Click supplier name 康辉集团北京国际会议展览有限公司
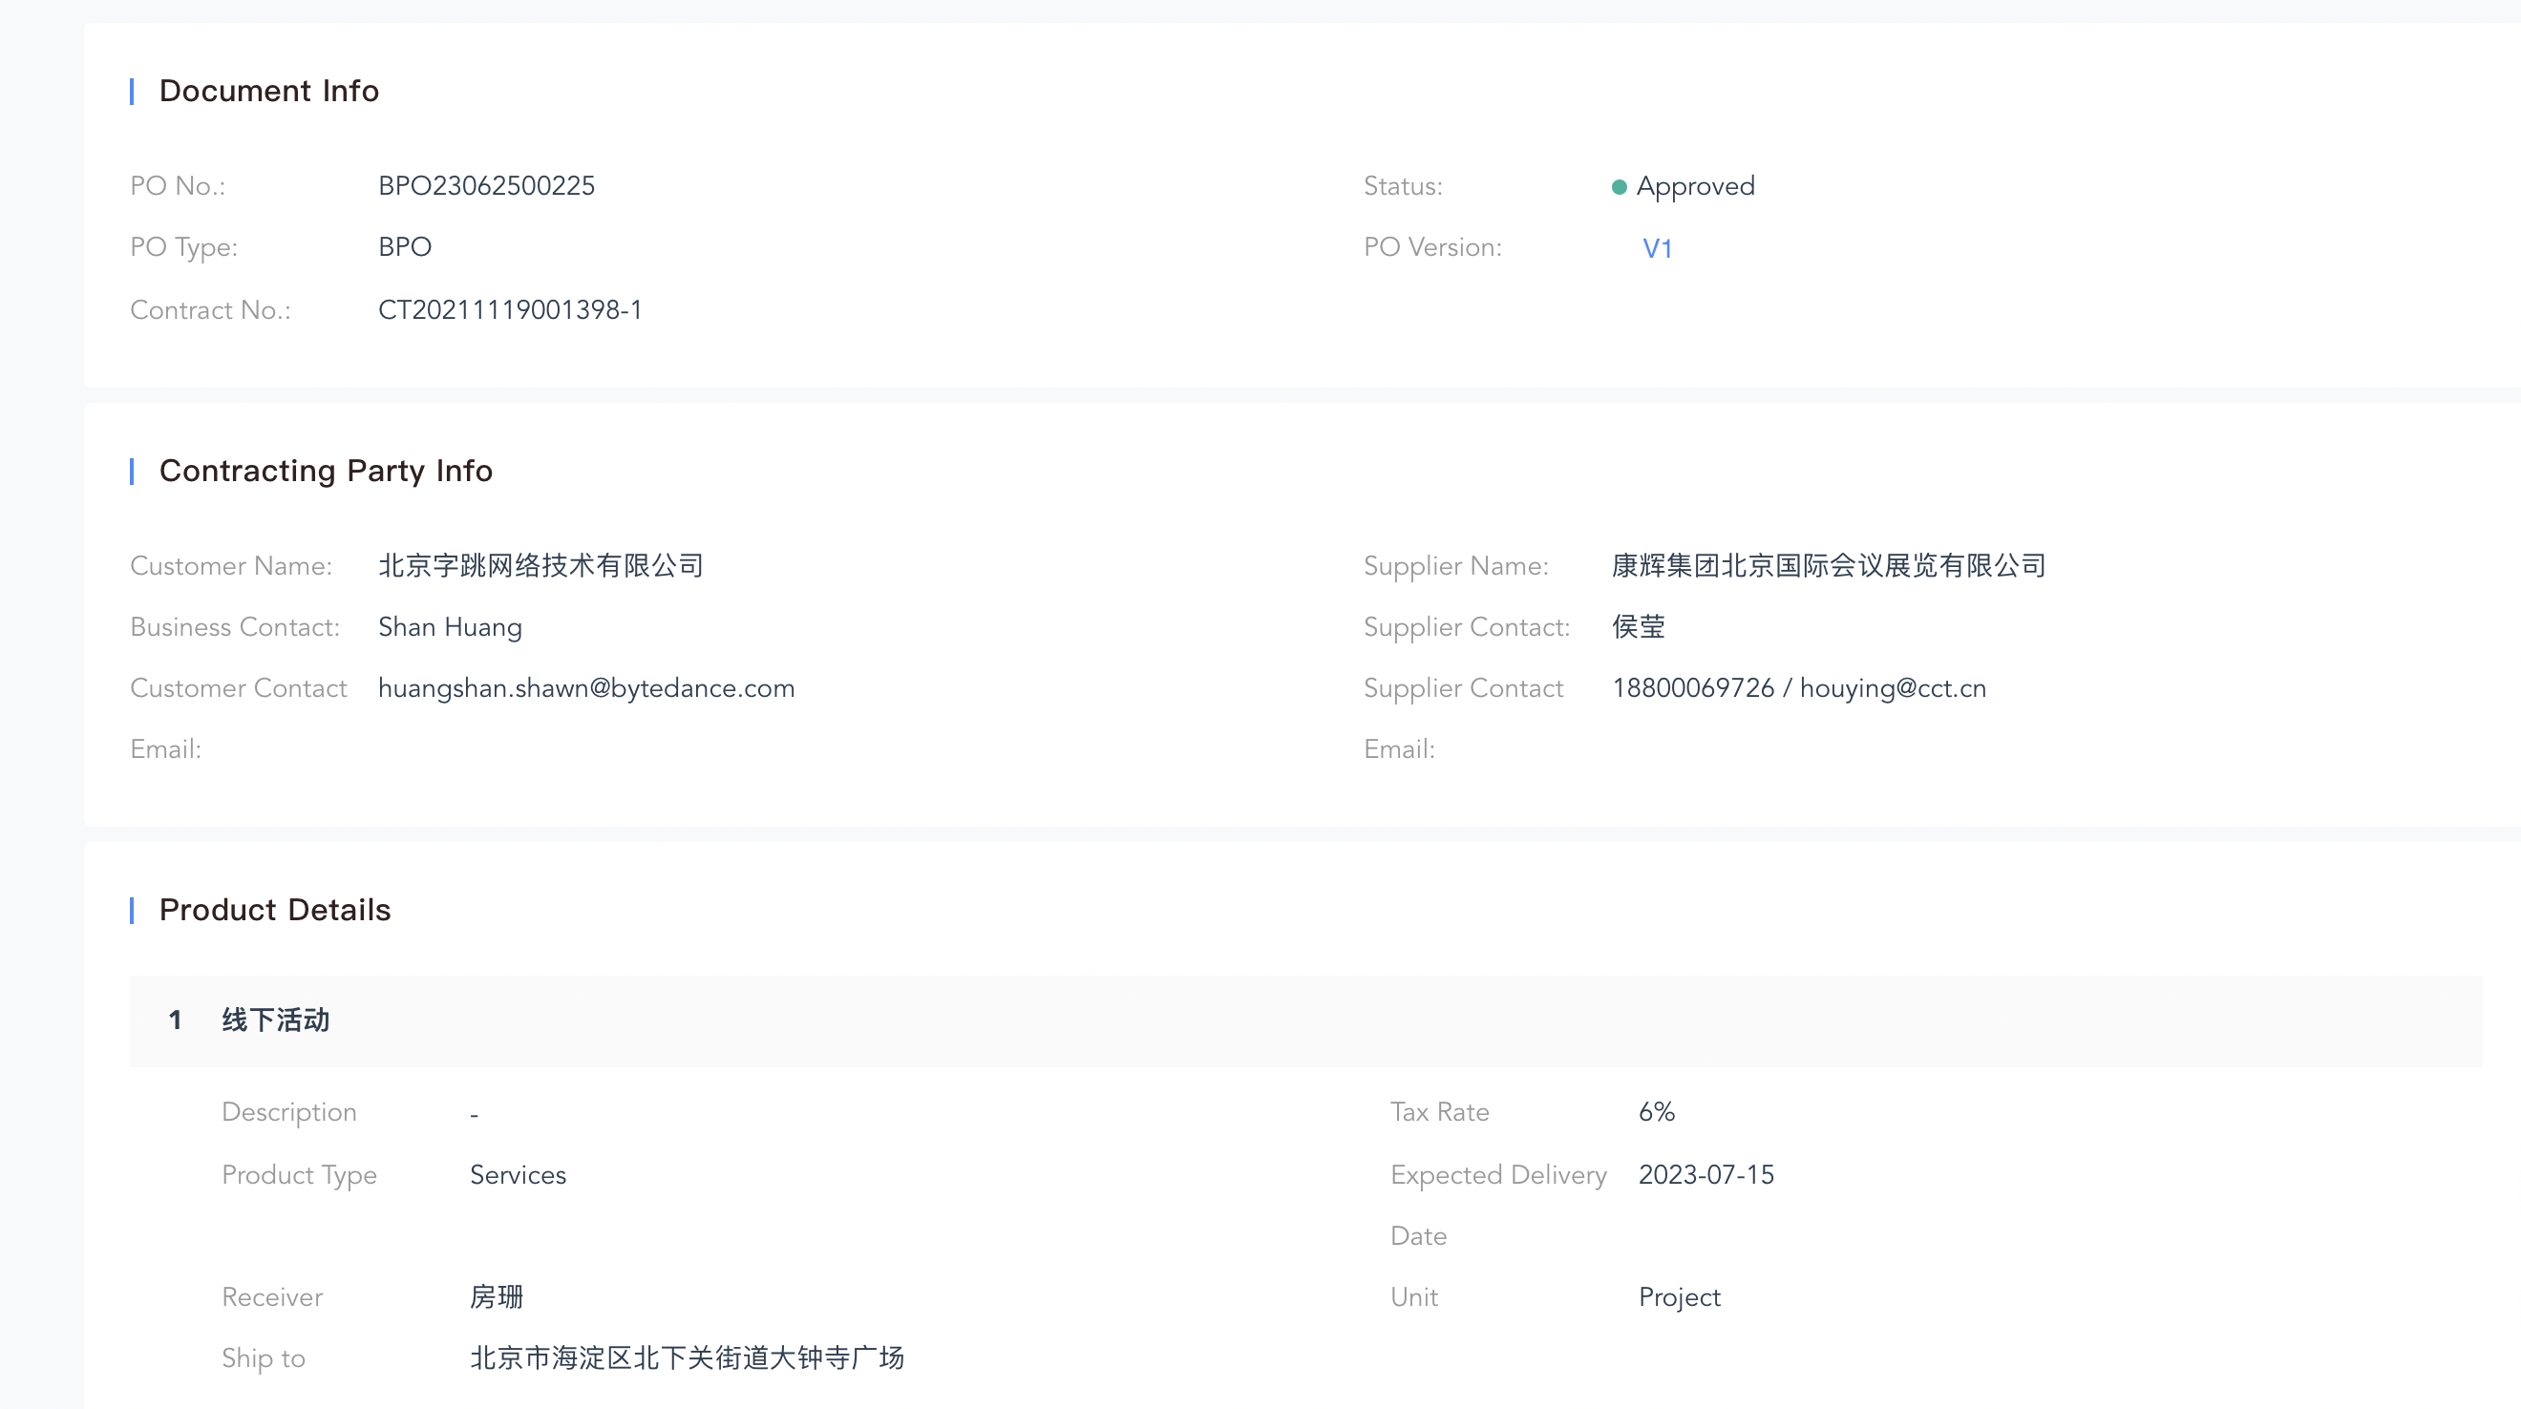Screen dimensions: 2521x1409 tap(1828, 565)
